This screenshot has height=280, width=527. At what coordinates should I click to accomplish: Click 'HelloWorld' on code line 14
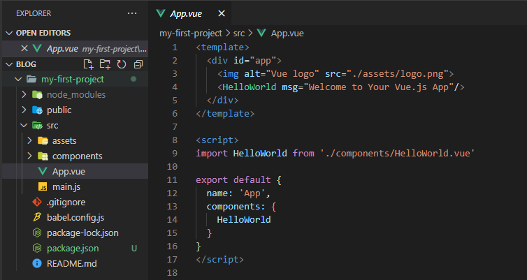[x=244, y=219]
